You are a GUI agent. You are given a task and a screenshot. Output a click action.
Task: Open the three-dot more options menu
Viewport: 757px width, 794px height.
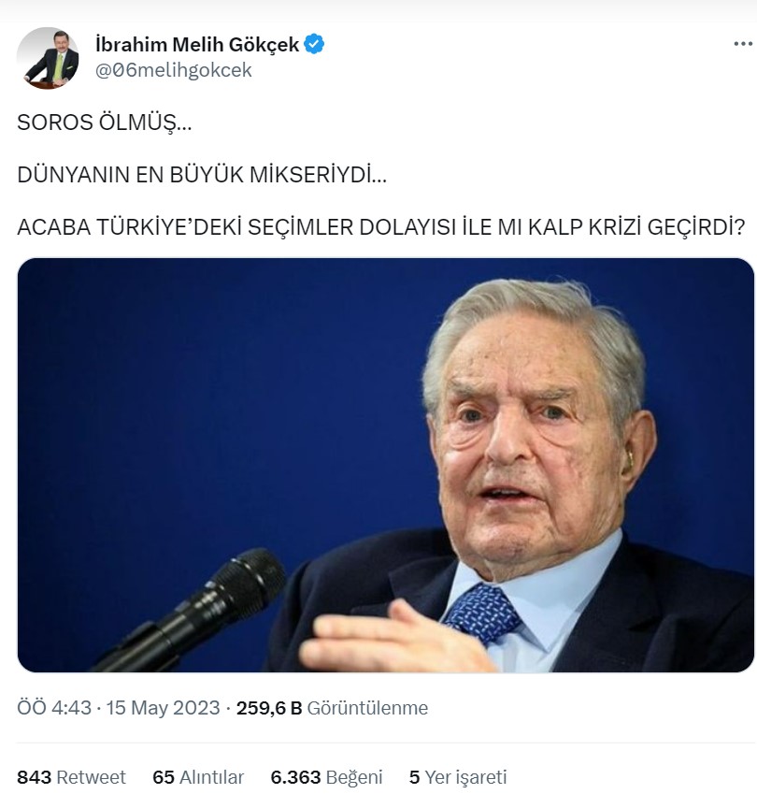pyautogui.click(x=743, y=44)
